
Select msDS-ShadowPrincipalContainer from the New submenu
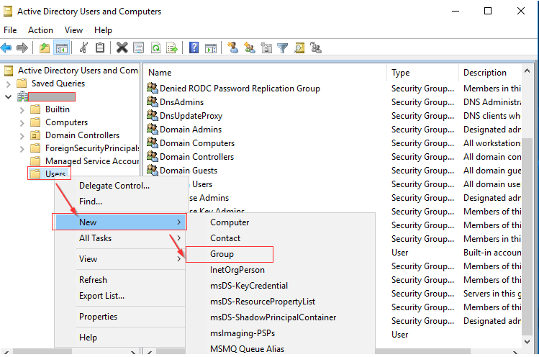click(280, 317)
